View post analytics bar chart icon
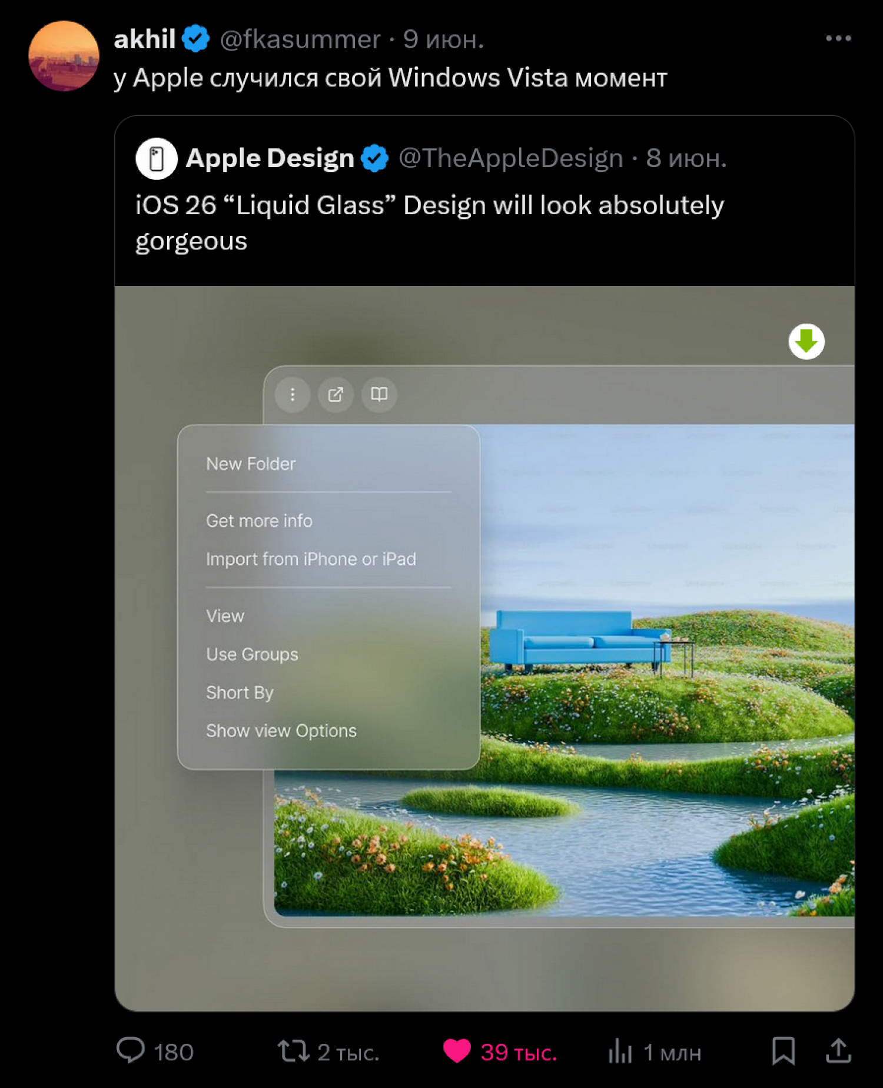Screen dimensions: 883x1088 click(620, 1051)
